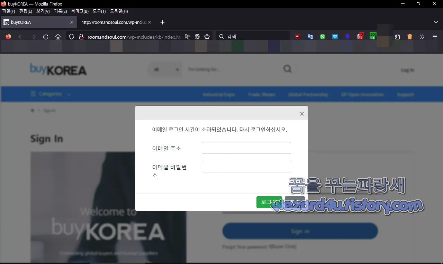Click the 이메일 비밀번호 input field

click(246, 167)
